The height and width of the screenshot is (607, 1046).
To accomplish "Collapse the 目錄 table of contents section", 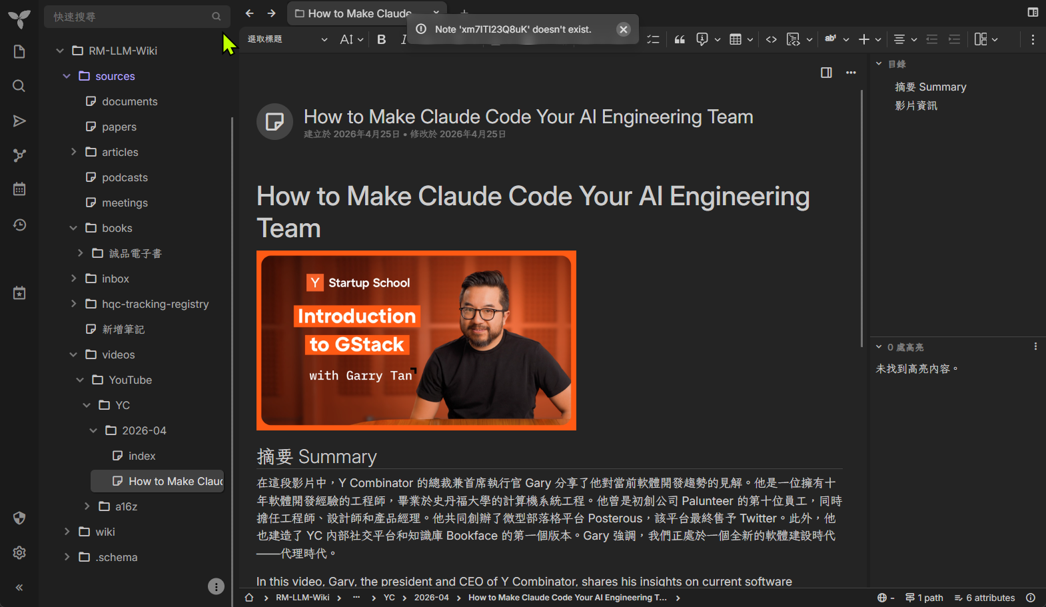I will (x=879, y=64).
